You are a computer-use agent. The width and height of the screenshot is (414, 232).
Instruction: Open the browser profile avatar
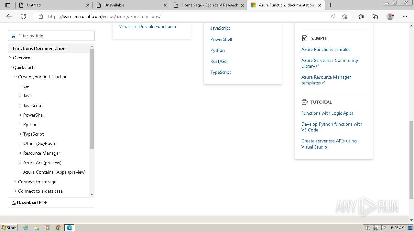(390, 16)
